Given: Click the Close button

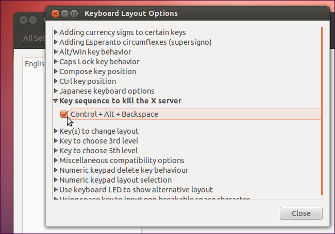Looking at the screenshot, I should (x=301, y=213).
